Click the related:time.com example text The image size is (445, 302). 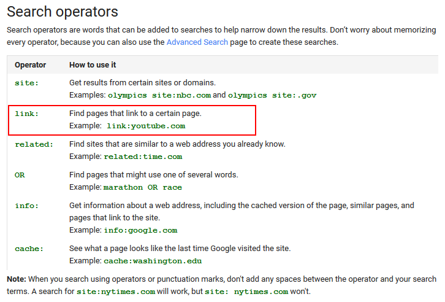[x=143, y=157]
